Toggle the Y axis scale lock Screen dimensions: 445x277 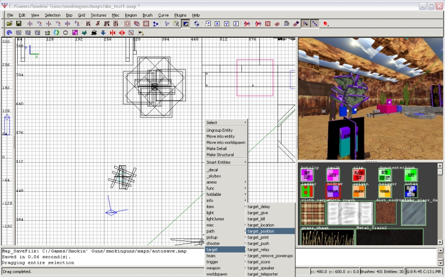(x=226, y=24)
